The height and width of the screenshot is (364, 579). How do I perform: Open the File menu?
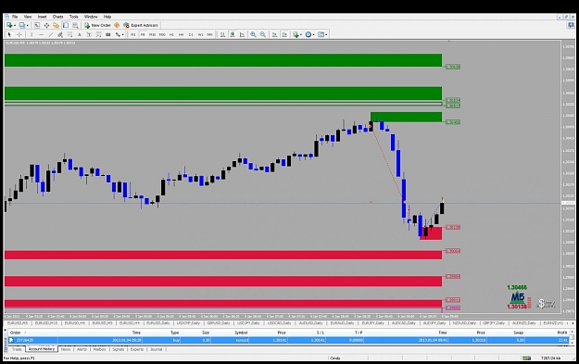[15, 17]
